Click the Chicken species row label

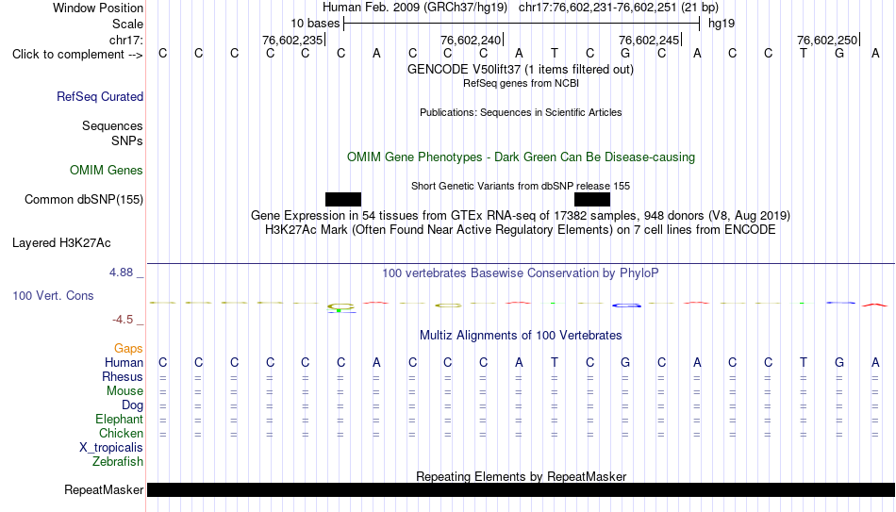tap(121, 433)
